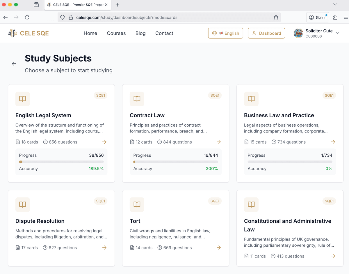This screenshot has width=349, height=274.
Task: Click the Dashboard button
Action: 266,33
